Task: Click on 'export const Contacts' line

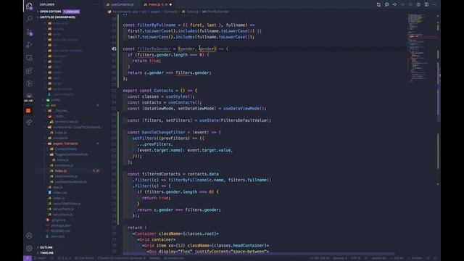Action: [159, 91]
